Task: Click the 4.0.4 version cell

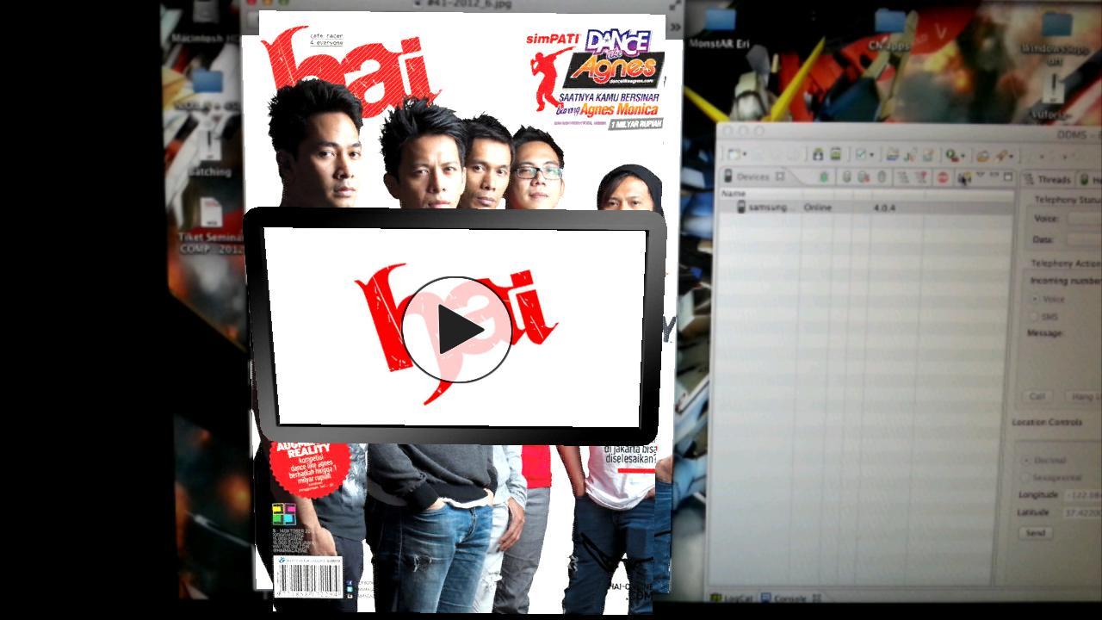Action: click(x=884, y=208)
